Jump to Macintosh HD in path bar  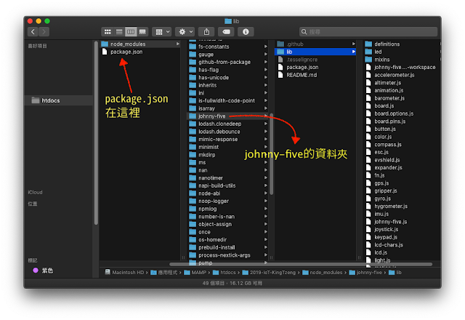point(124,272)
